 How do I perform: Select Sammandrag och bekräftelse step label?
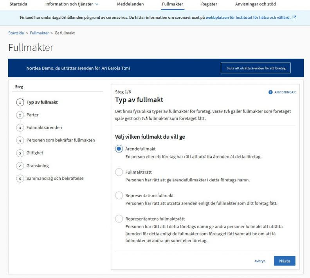[55, 178]
